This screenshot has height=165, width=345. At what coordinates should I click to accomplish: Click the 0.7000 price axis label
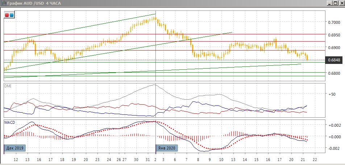point(334,22)
